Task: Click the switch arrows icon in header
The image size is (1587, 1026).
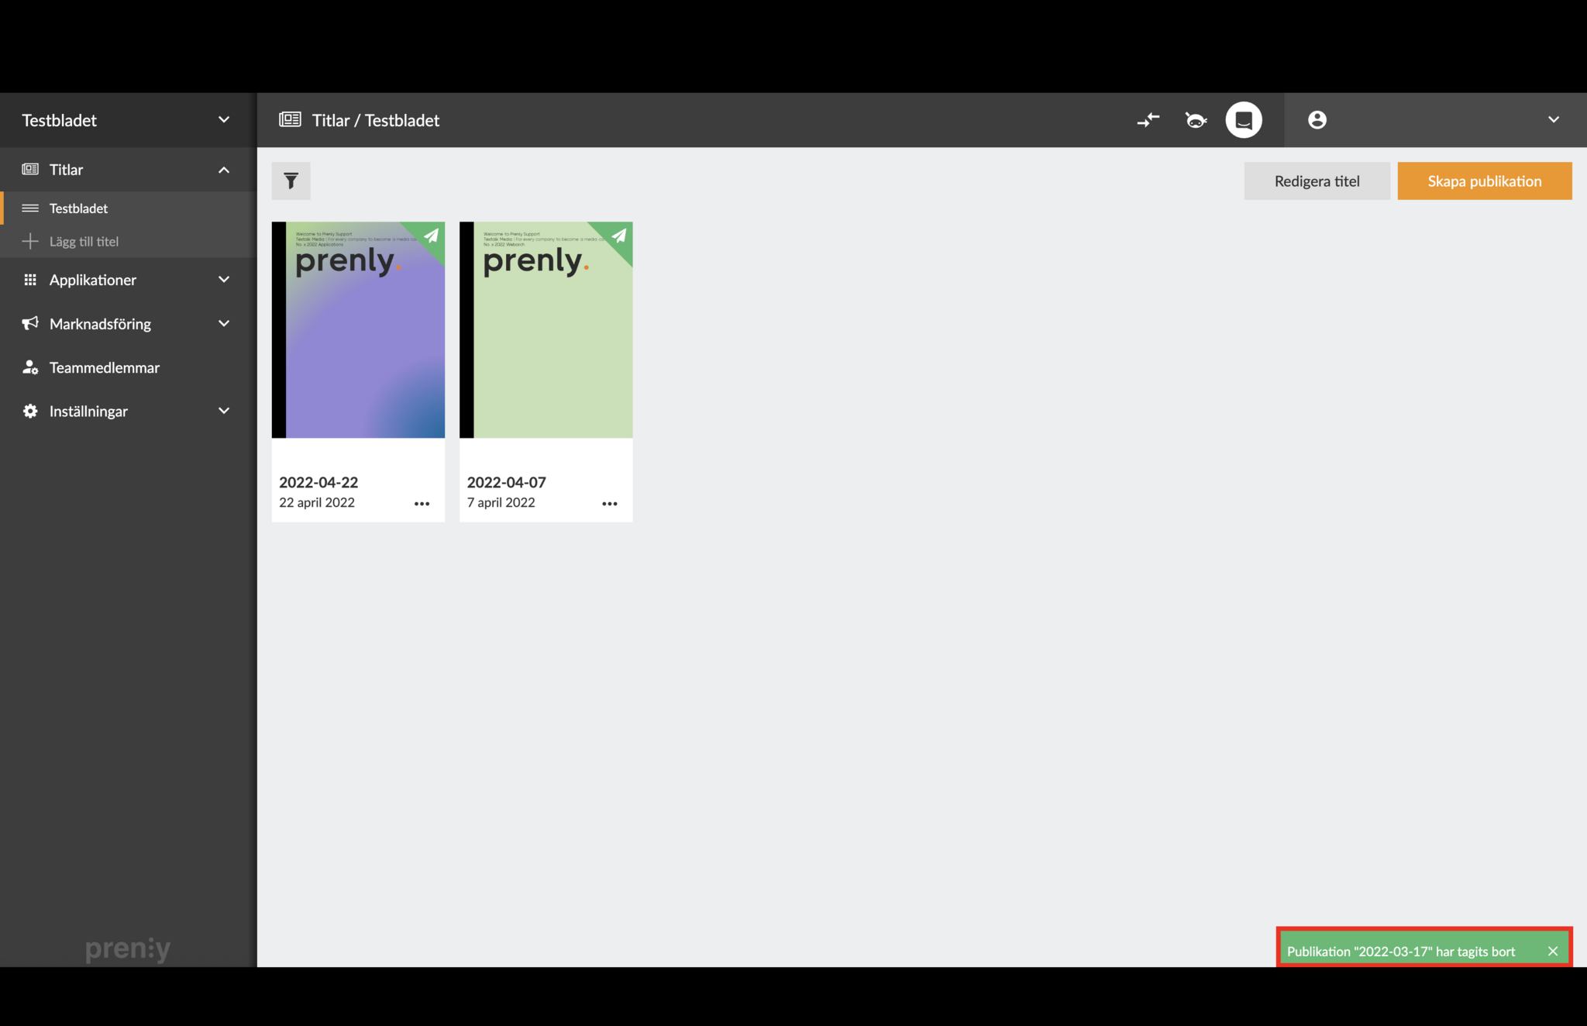Action: click(1148, 120)
